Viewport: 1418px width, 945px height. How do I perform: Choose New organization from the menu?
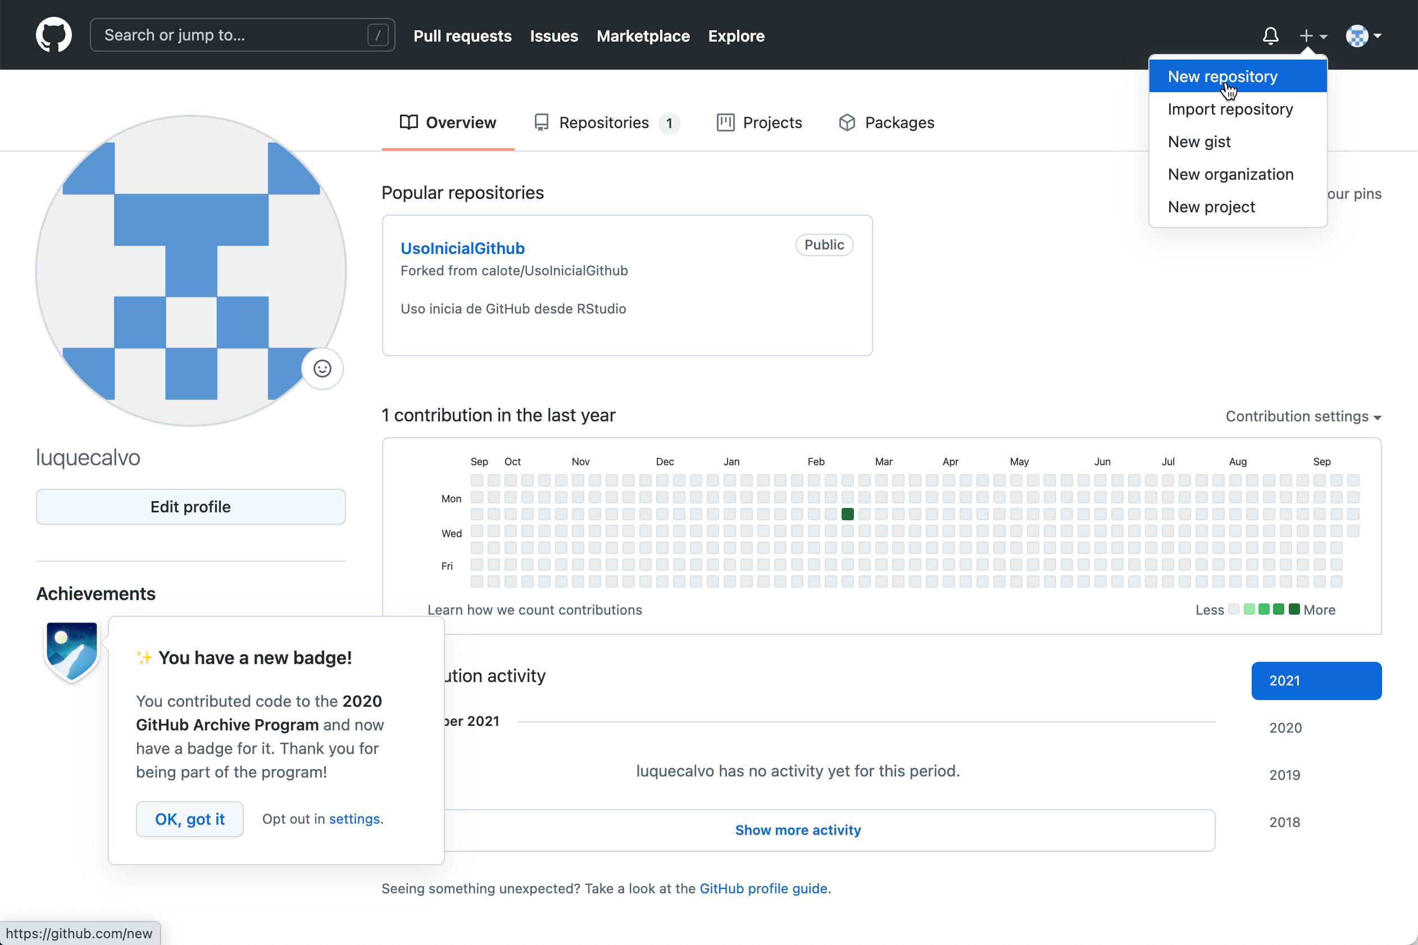tap(1238, 174)
